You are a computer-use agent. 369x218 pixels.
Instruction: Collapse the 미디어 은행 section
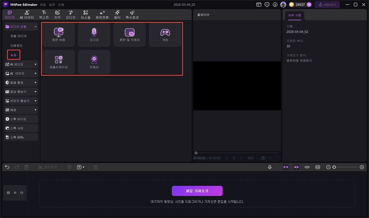click(x=36, y=27)
